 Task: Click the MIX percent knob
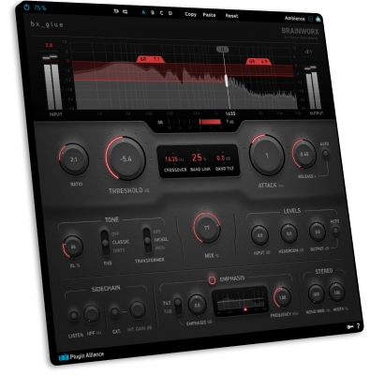(207, 228)
